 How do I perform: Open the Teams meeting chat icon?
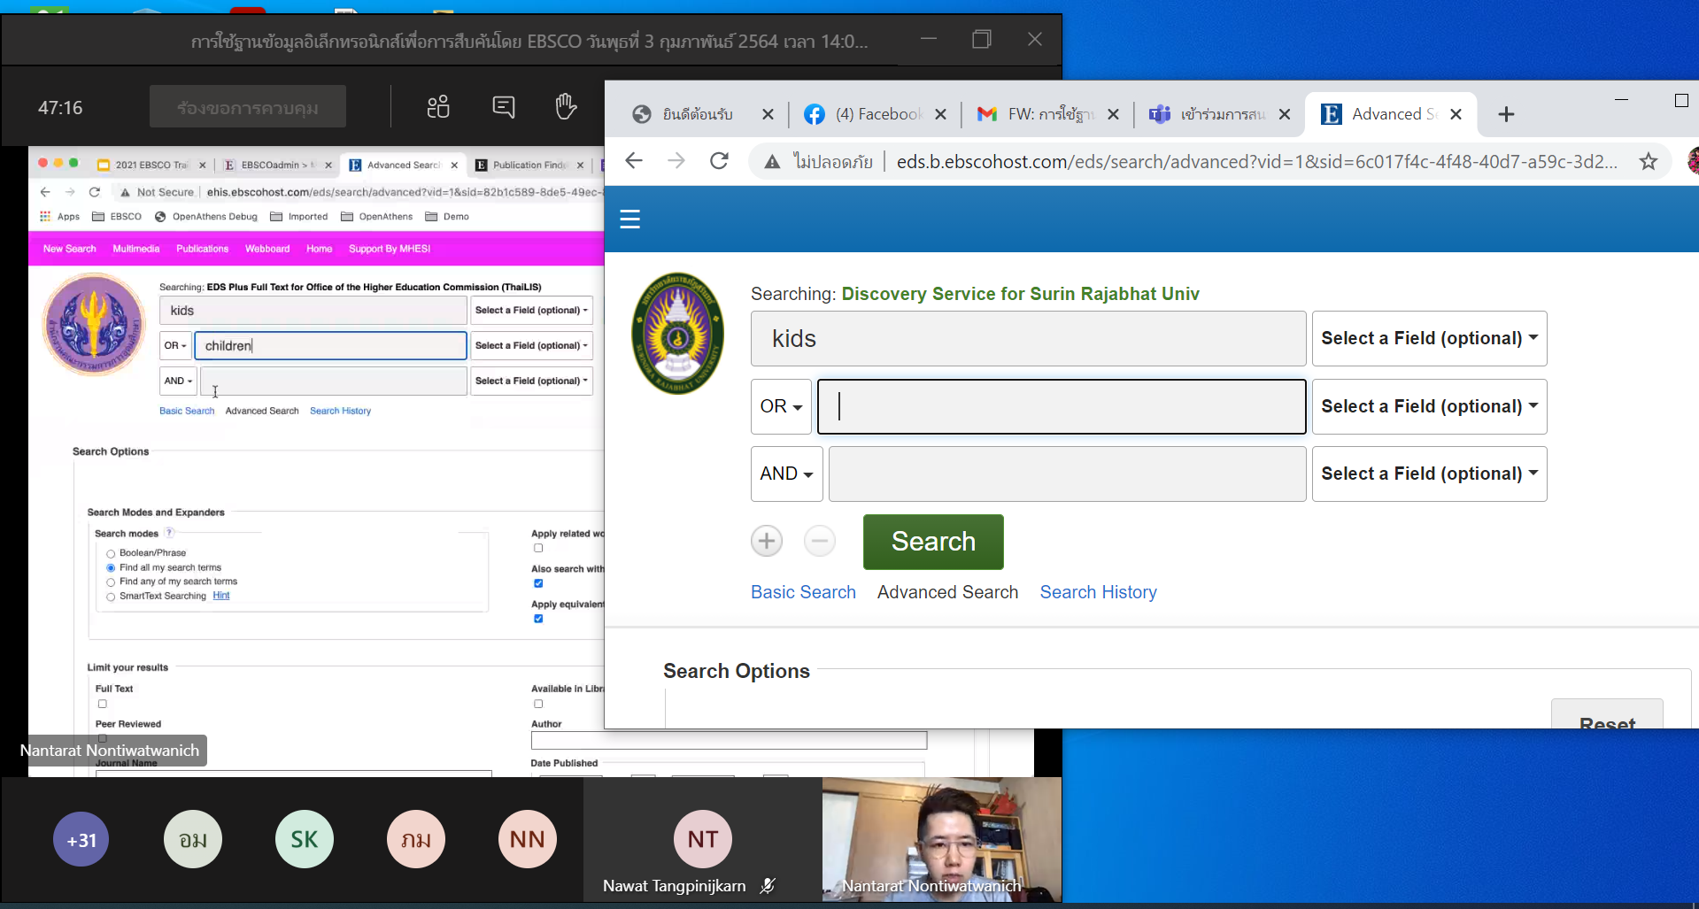point(503,107)
